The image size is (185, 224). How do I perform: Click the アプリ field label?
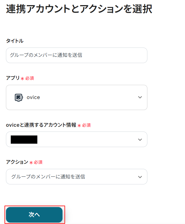(x=13, y=78)
